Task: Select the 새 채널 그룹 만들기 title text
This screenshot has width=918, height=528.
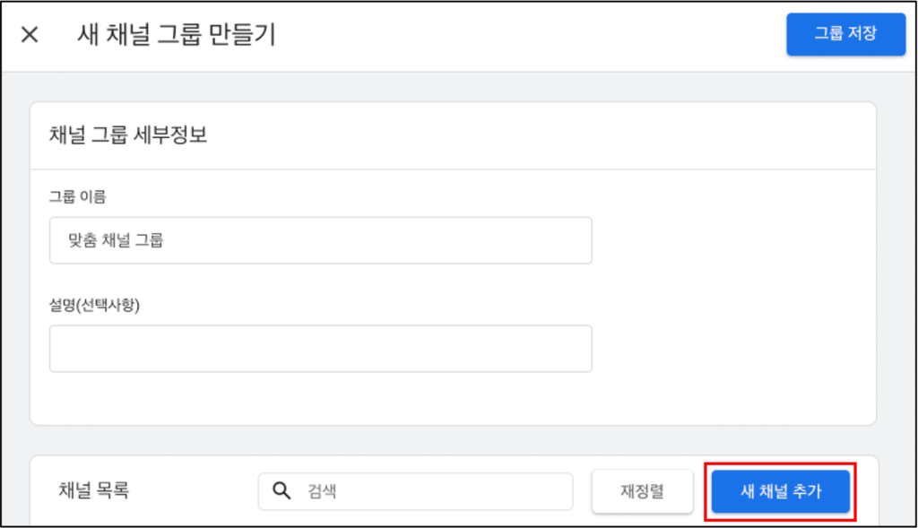Action: tap(177, 35)
